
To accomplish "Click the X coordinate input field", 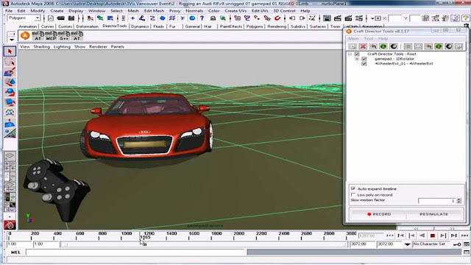I will click(x=395, y=18).
